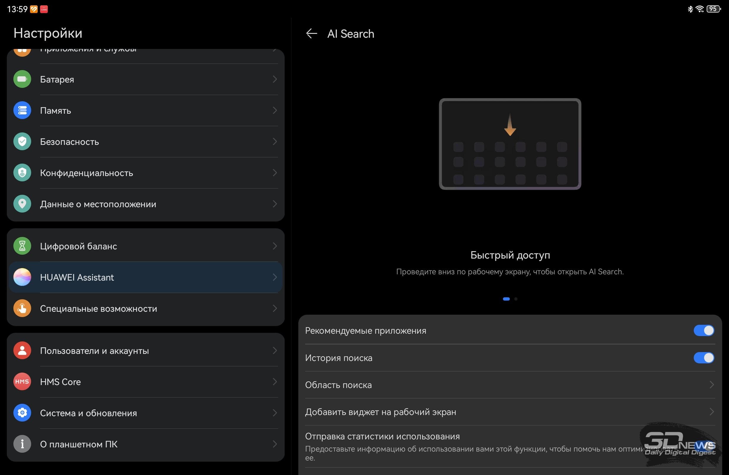This screenshot has height=475, width=729.
Task: Tap the quick access tablet illustration
Action: (x=510, y=144)
